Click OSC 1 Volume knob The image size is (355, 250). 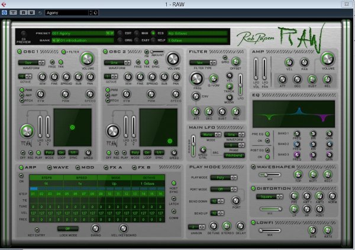pos(88,59)
